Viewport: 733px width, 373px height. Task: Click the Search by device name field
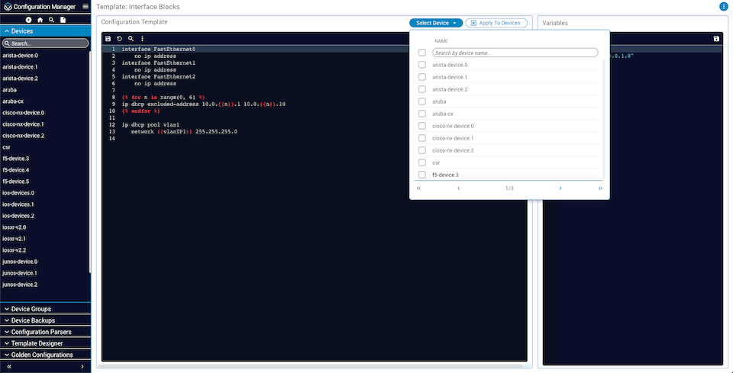click(x=515, y=53)
